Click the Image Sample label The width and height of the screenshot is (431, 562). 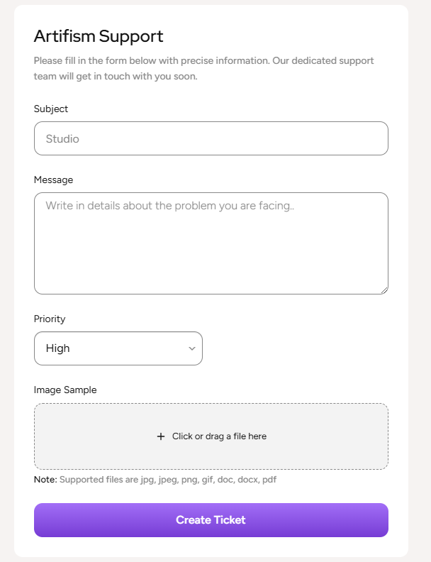65,390
